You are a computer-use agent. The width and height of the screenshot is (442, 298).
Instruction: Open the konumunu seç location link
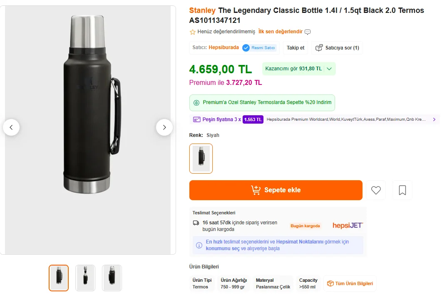coord(222,248)
